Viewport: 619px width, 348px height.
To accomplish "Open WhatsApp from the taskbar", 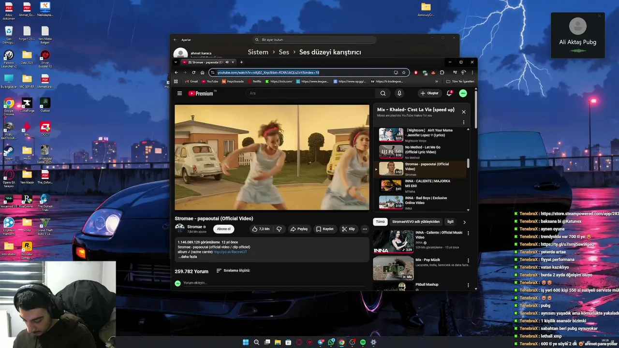I will click(x=331, y=342).
